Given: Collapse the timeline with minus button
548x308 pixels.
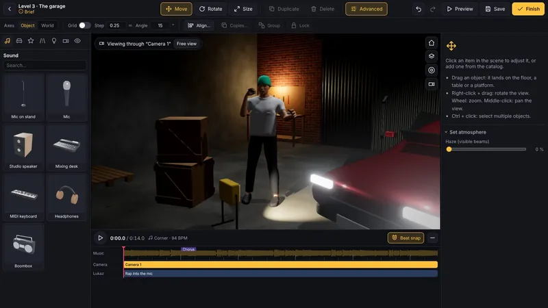Looking at the screenshot, I should 432,238.
